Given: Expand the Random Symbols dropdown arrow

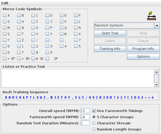Looking at the screenshot, I should [157, 25].
